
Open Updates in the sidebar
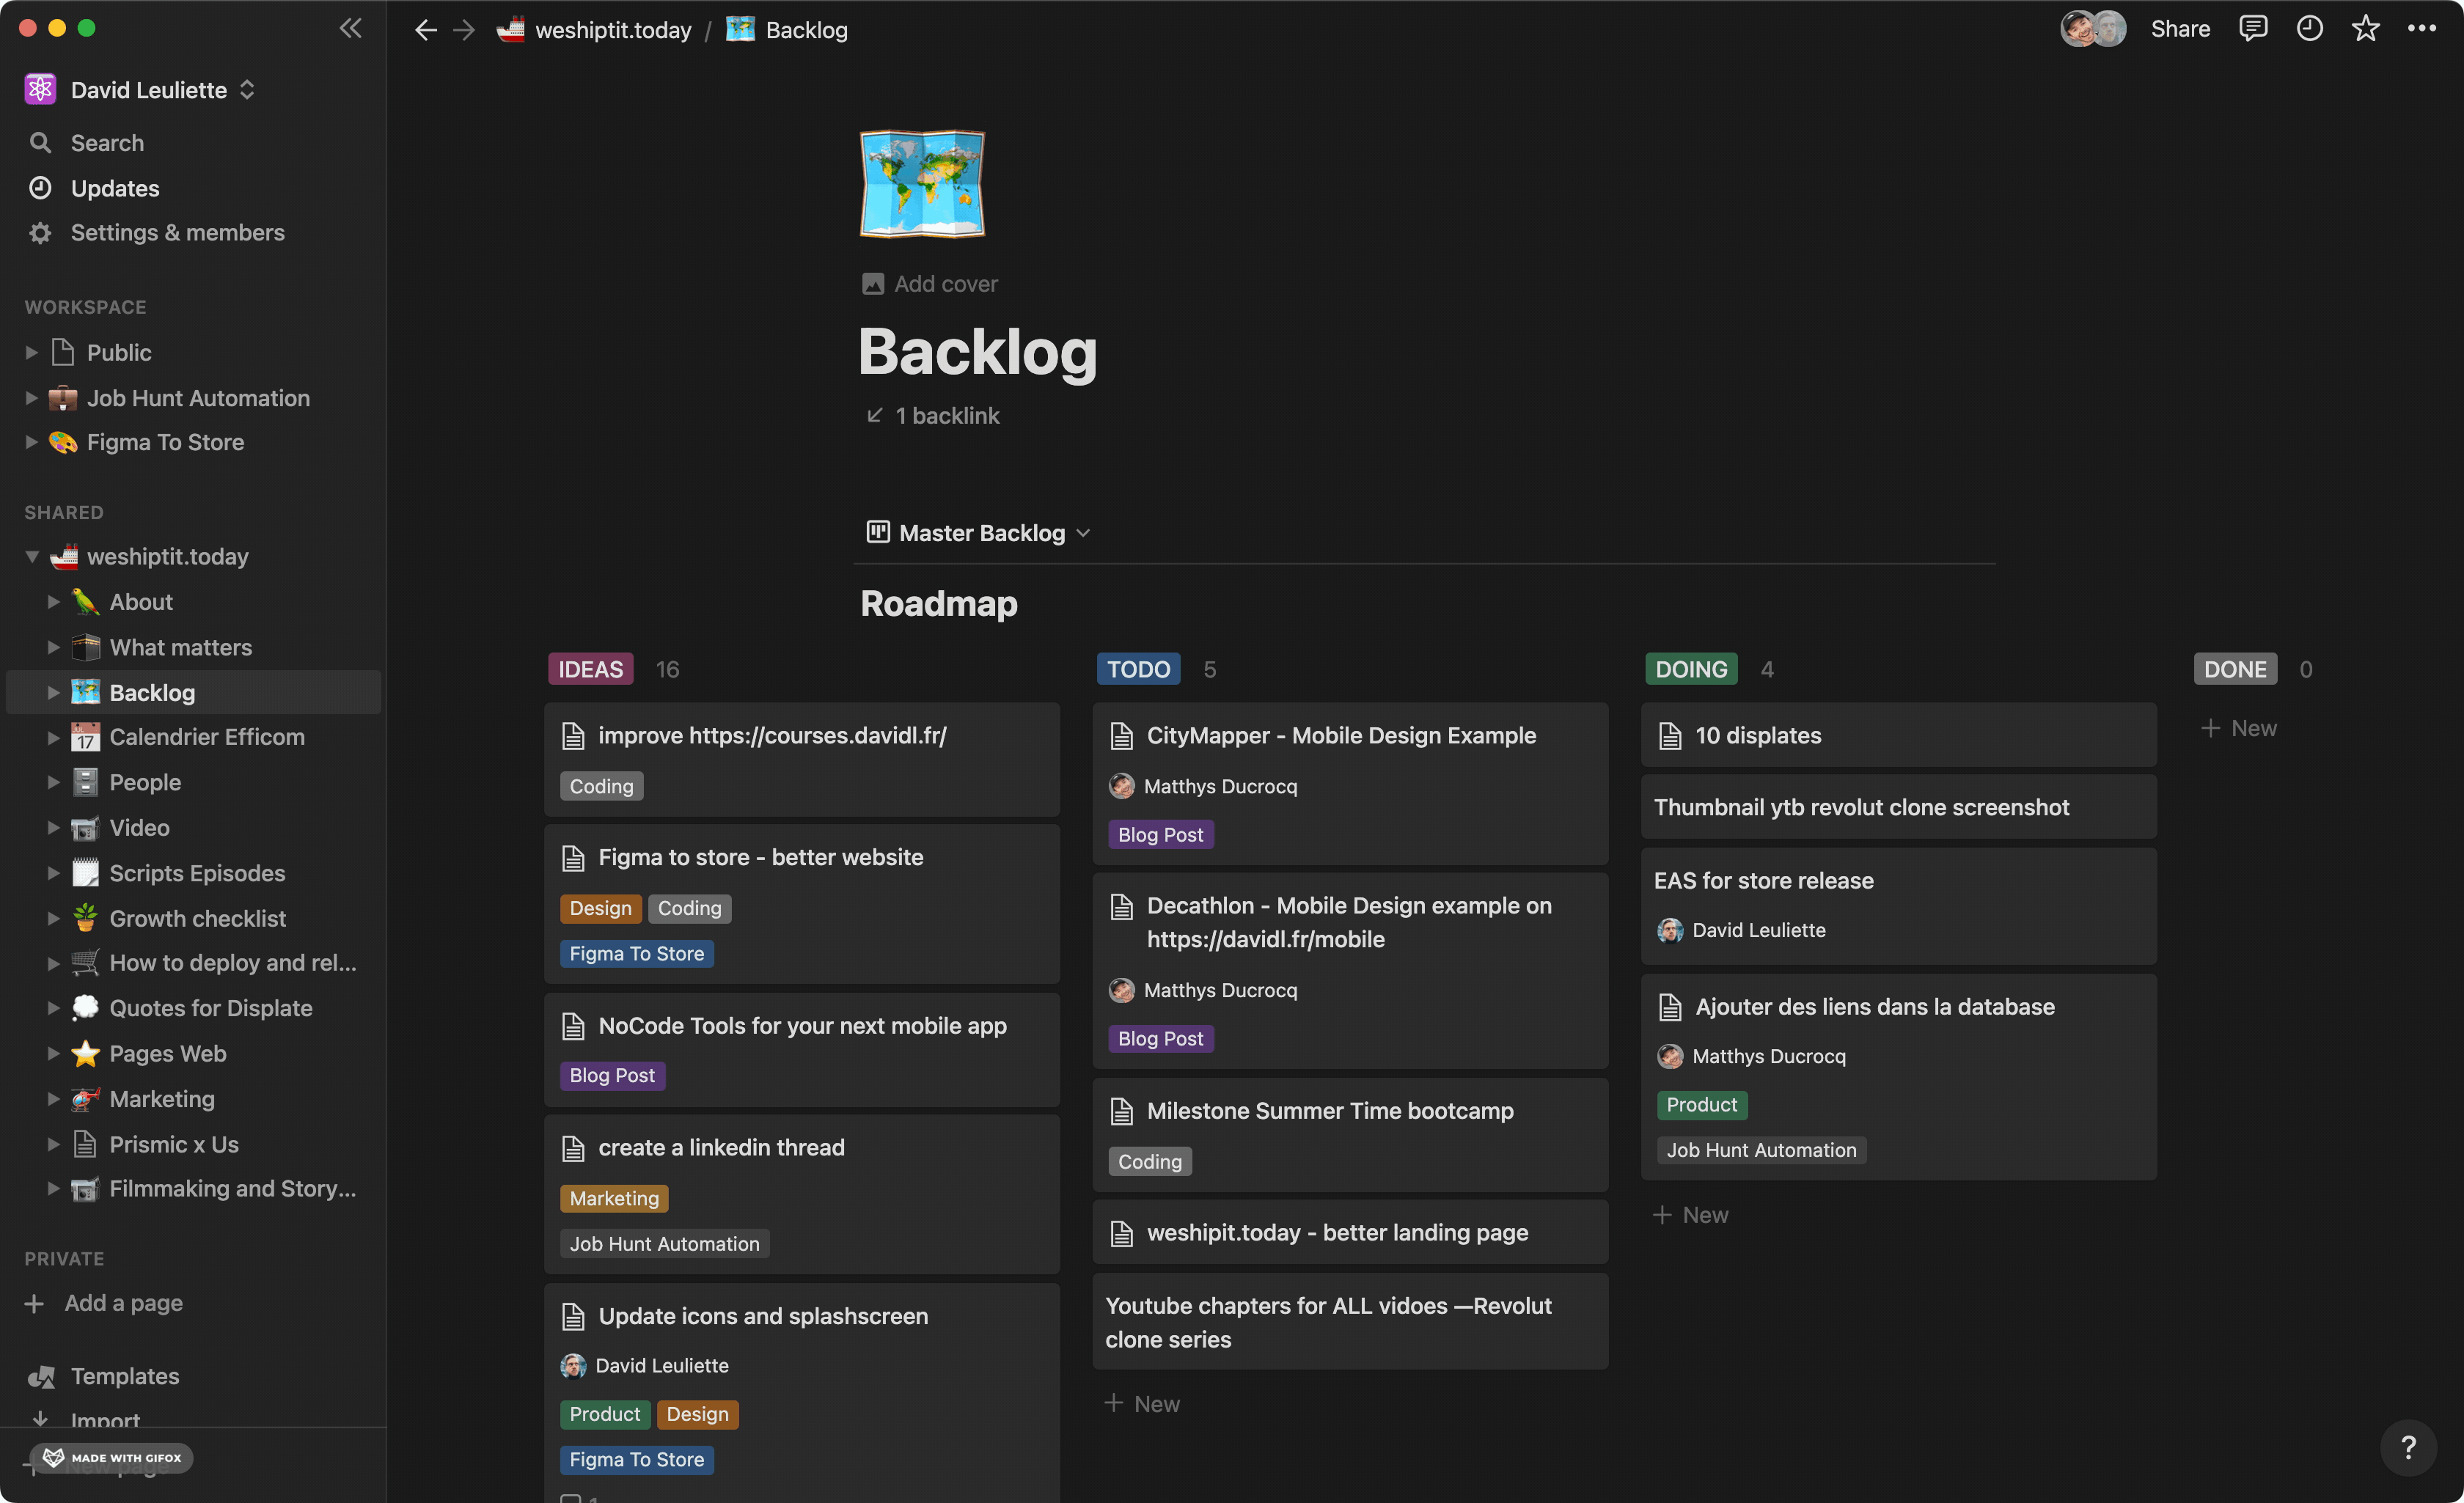click(x=115, y=188)
